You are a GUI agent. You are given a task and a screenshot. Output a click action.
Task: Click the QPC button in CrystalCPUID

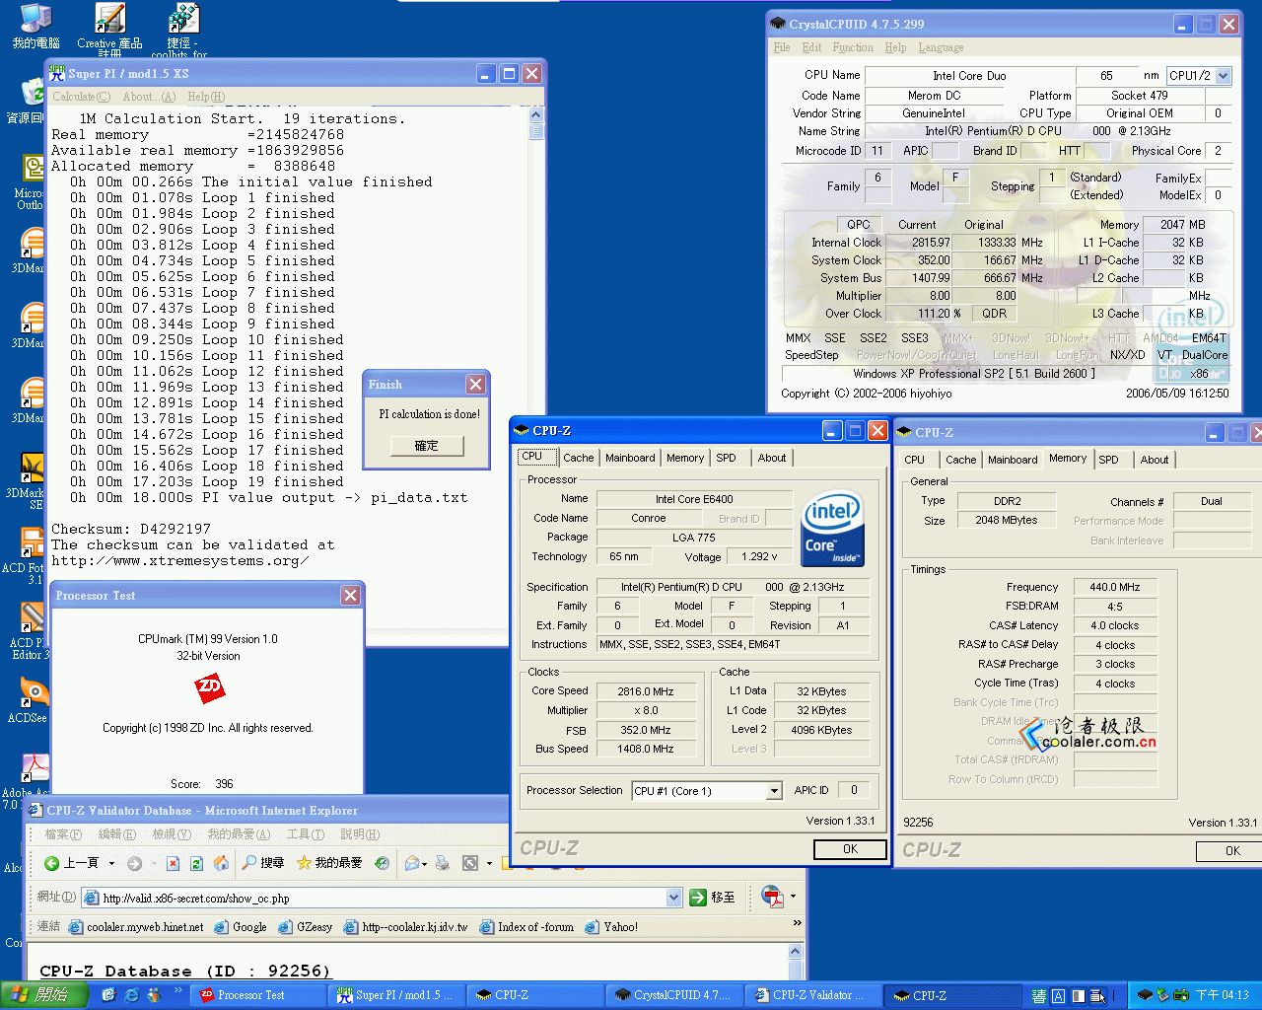click(859, 225)
